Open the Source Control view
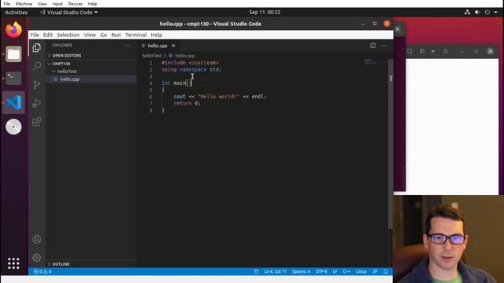Viewport: 504px width, 283px height. coord(37,84)
